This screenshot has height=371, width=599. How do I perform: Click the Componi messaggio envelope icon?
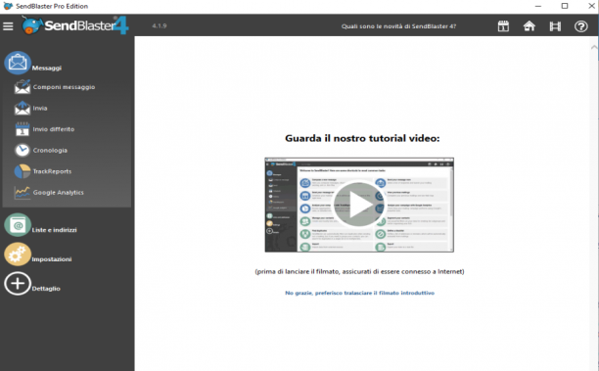tap(23, 87)
